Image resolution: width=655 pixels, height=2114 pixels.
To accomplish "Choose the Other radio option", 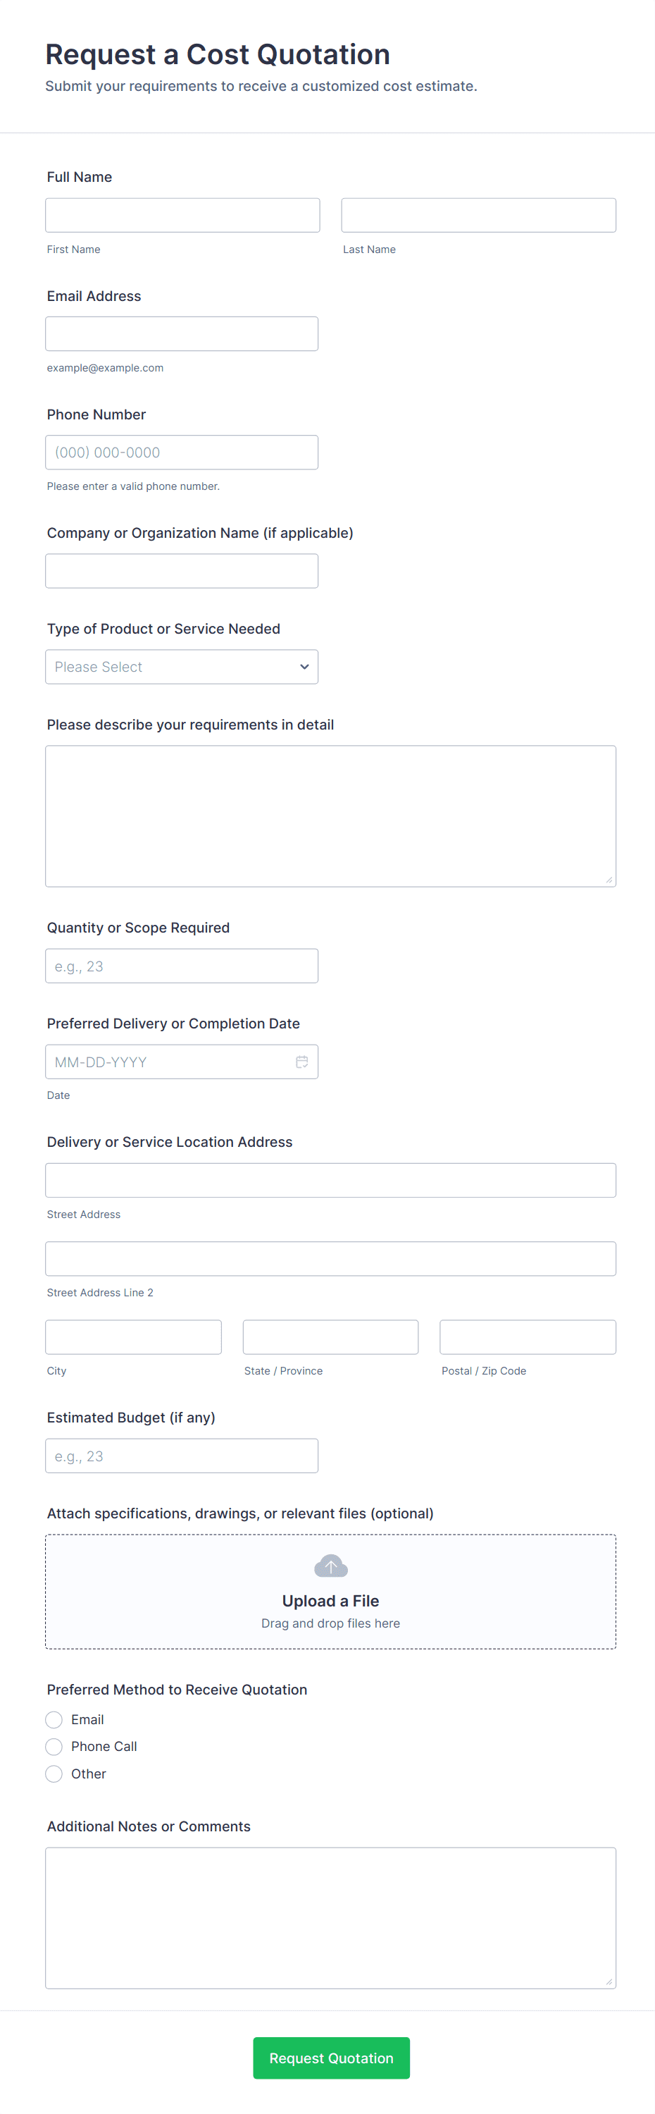I will click(54, 1774).
